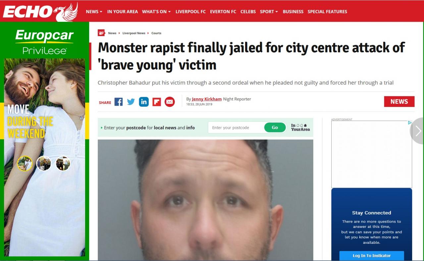The image size is (424, 261).
Task: Click the AdChoices icon on advertisement
Action: tap(410, 123)
